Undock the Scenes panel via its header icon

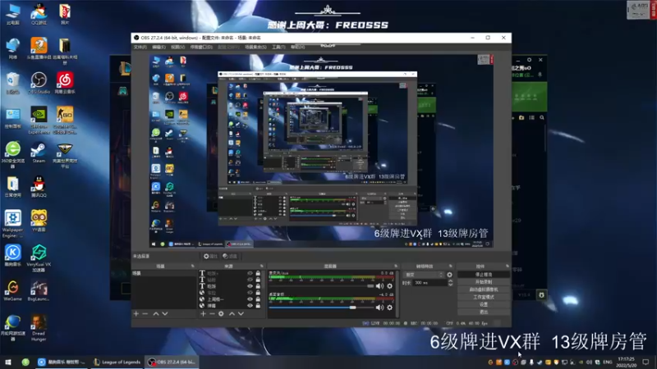pyautogui.click(x=193, y=266)
